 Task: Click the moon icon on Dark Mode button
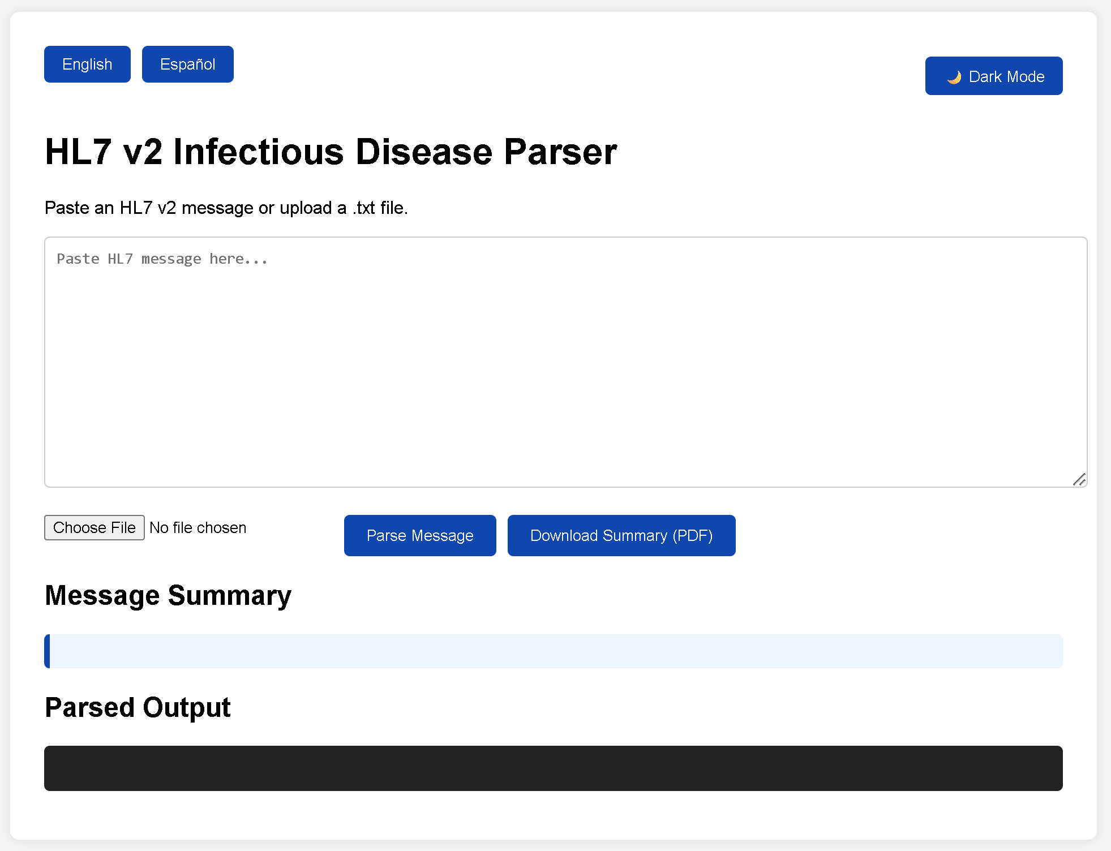[955, 76]
